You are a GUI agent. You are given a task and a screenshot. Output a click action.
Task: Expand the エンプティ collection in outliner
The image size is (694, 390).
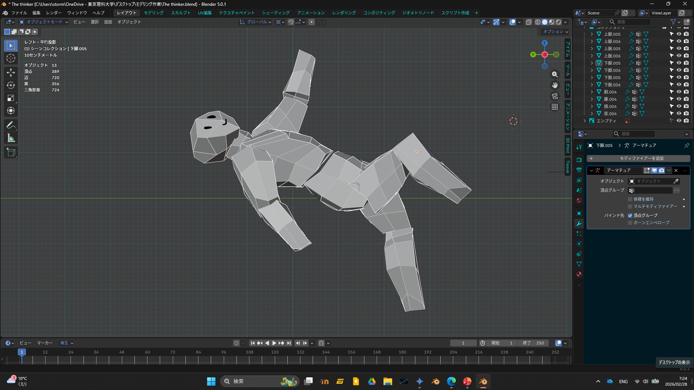(x=584, y=121)
